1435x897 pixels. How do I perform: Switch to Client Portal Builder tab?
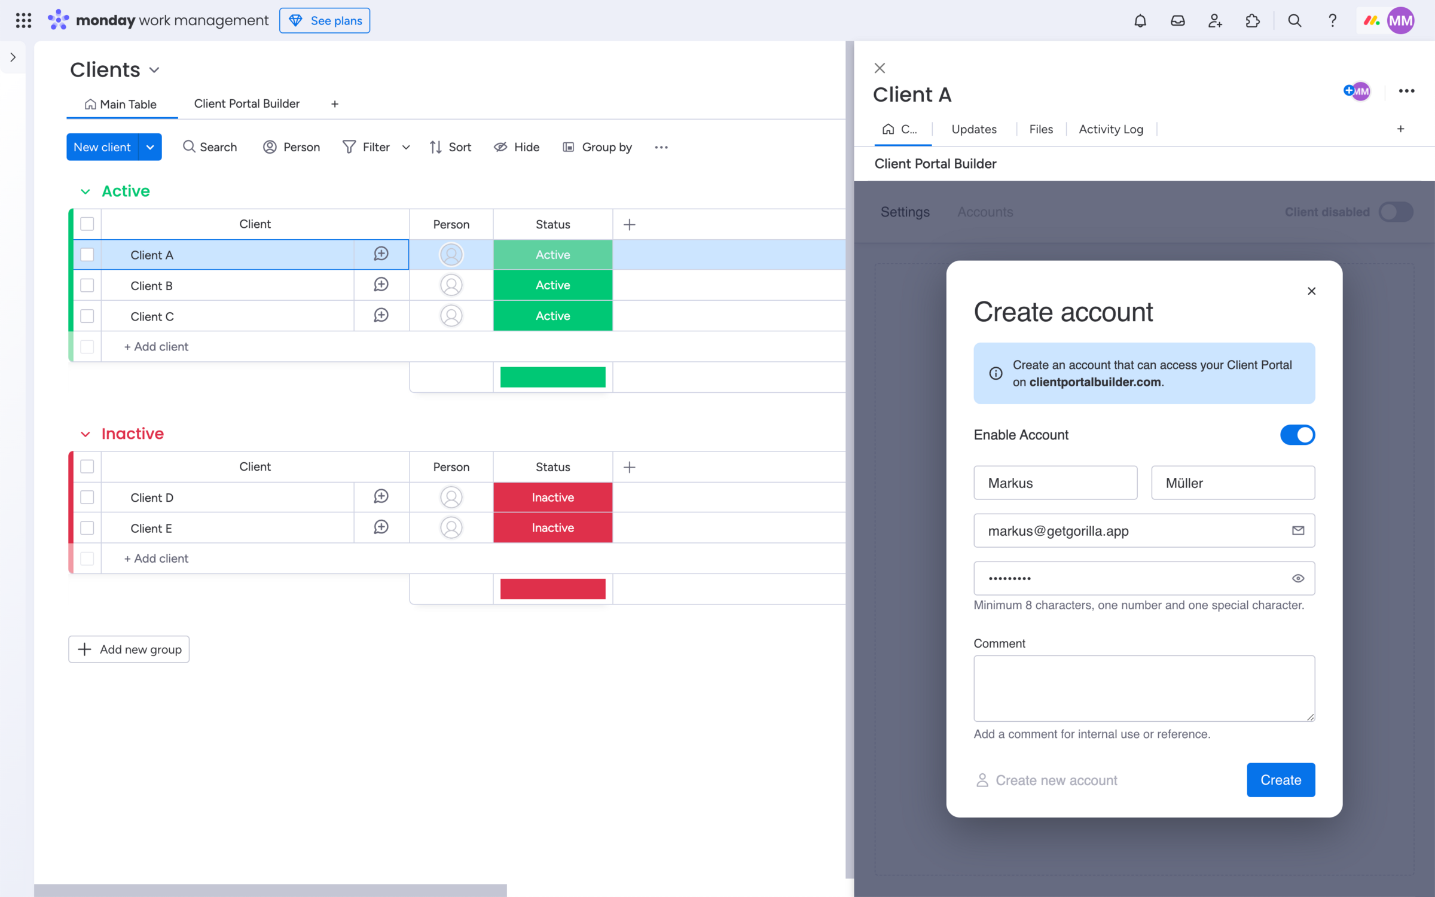point(247,103)
